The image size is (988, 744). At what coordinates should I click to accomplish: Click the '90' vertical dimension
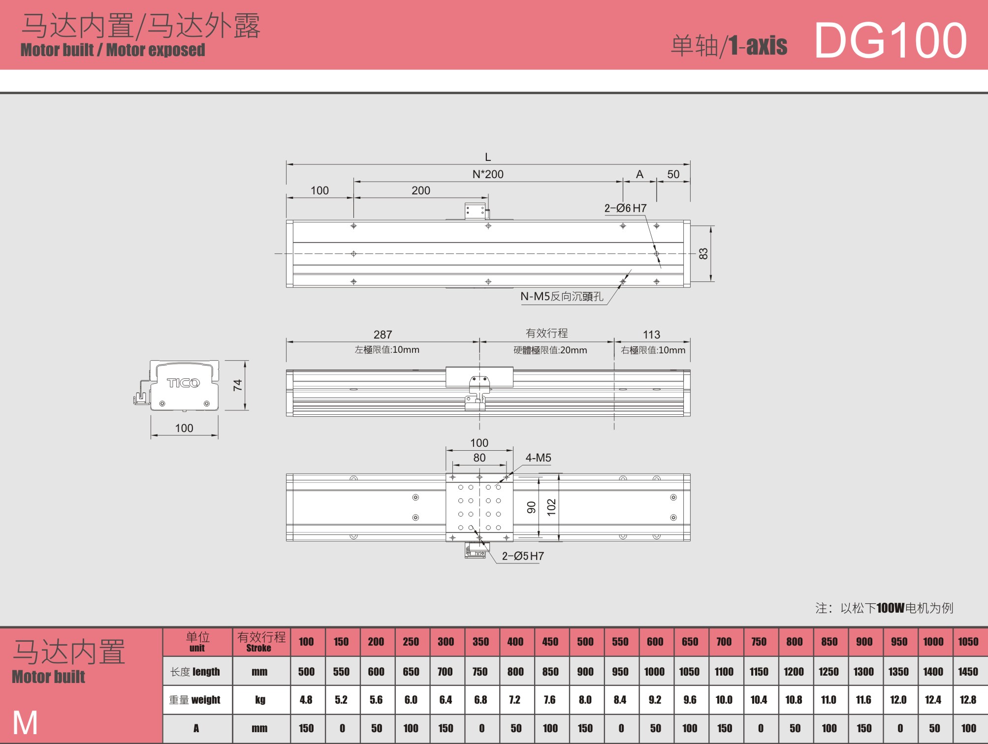click(x=532, y=507)
